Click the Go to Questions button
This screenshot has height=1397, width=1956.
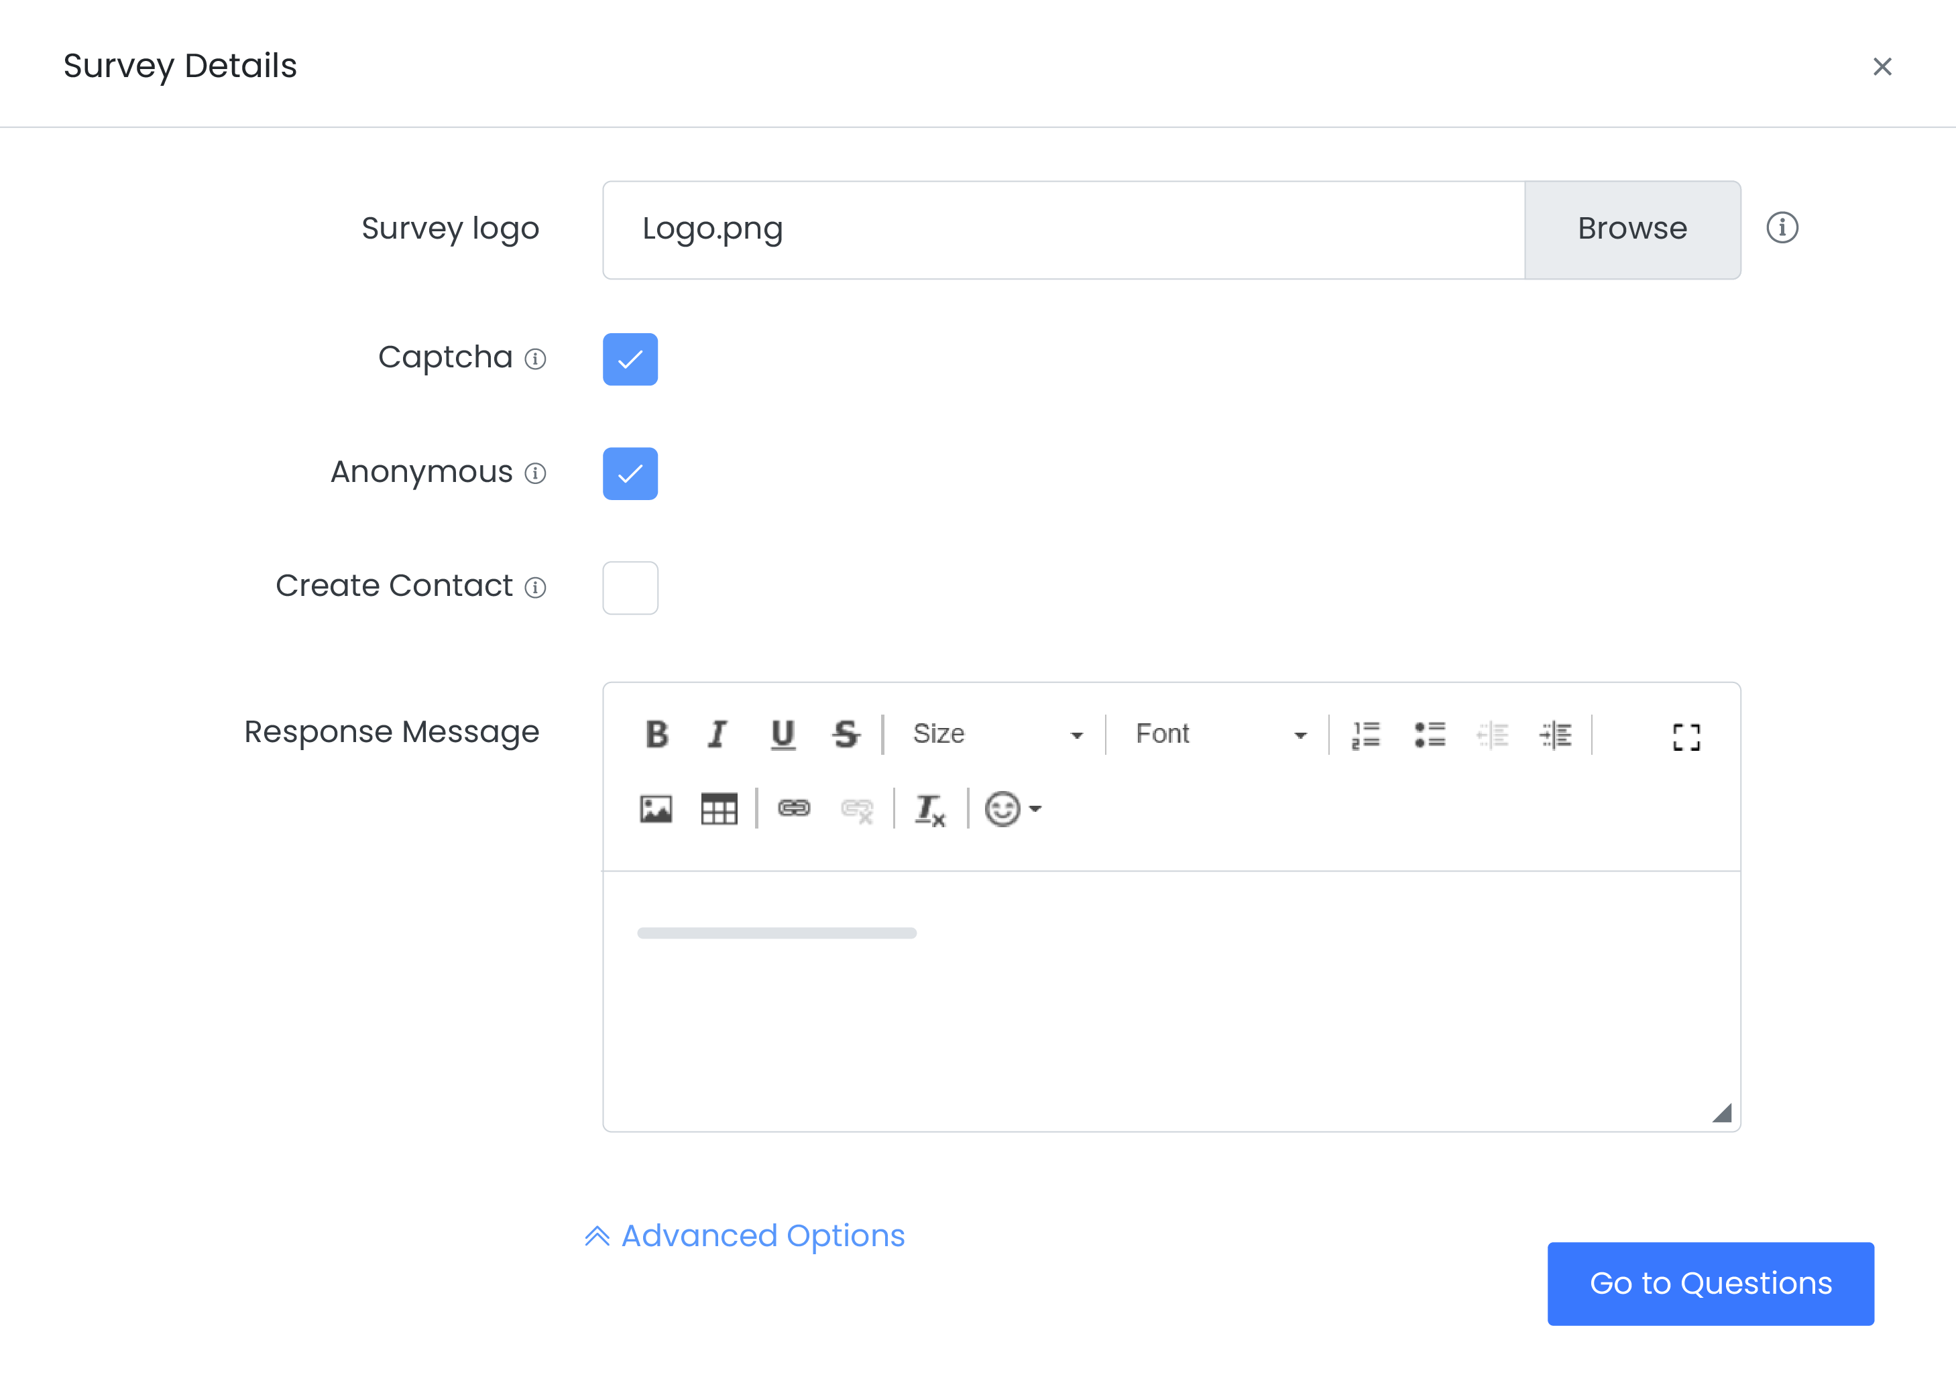click(1710, 1282)
